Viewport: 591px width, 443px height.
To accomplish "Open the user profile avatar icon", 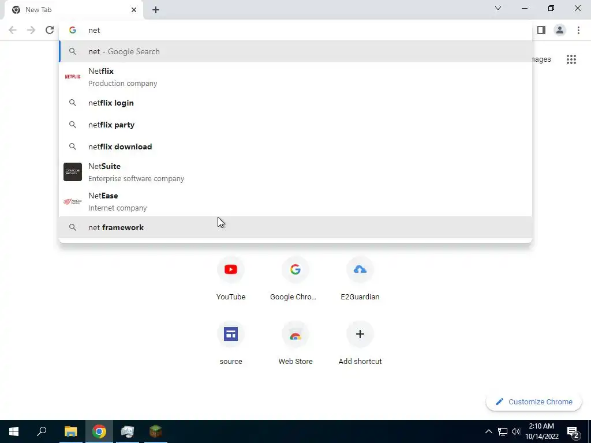I will [560, 30].
